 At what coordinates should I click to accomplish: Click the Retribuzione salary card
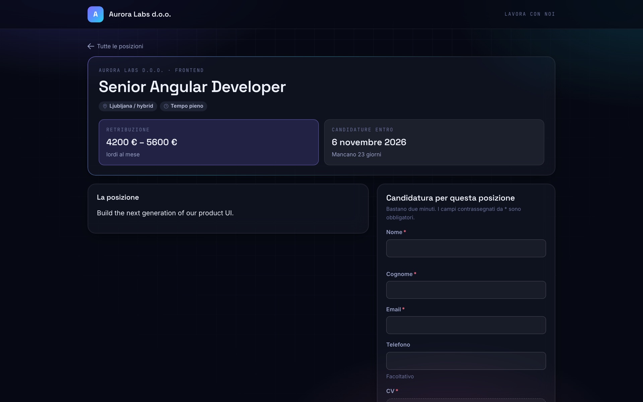pyautogui.click(x=209, y=142)
